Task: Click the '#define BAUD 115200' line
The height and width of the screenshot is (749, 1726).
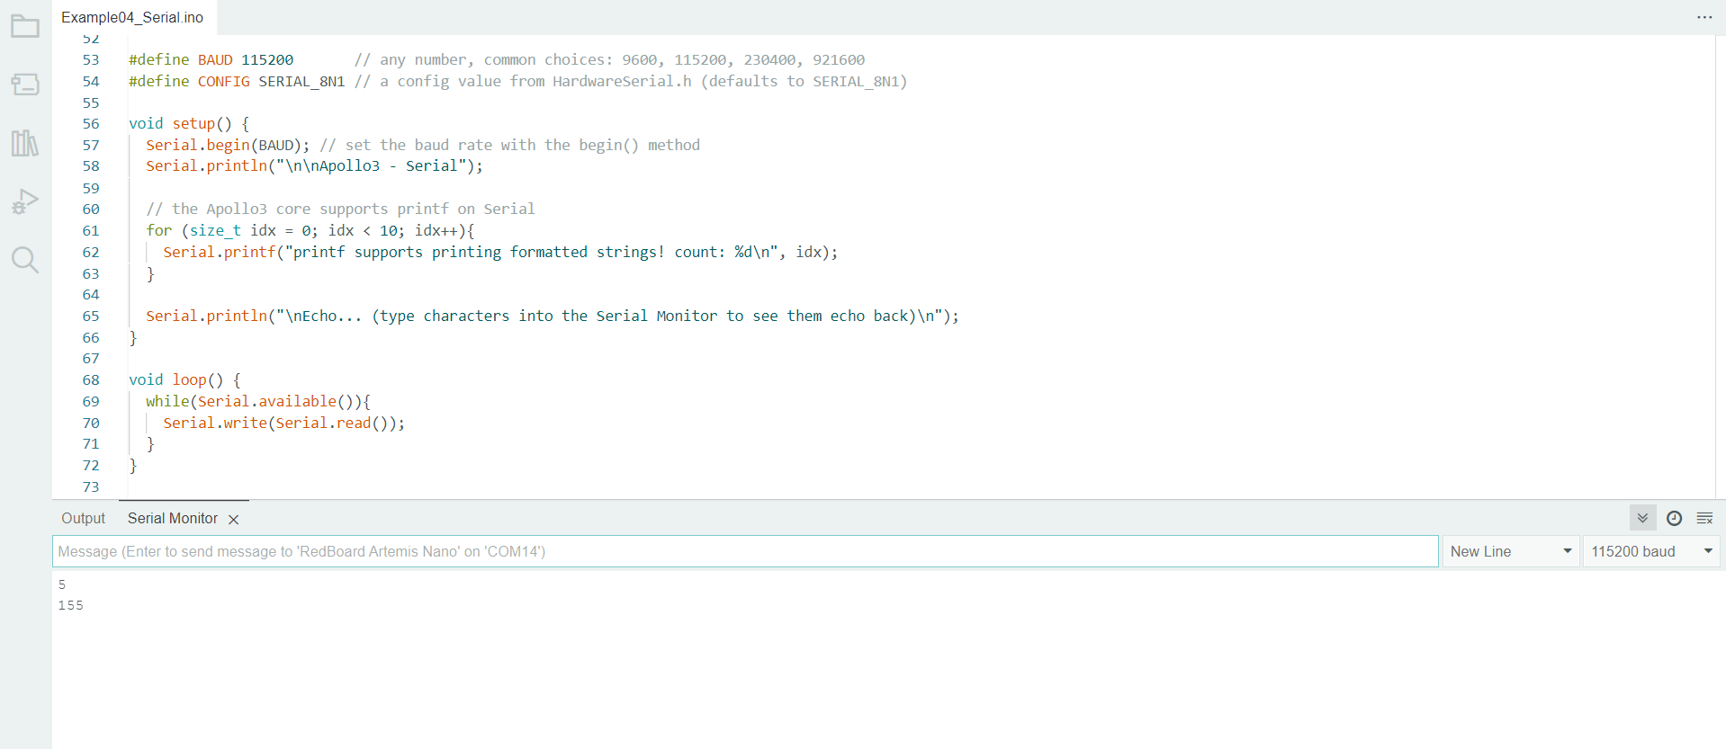Action: pos(211,60)
